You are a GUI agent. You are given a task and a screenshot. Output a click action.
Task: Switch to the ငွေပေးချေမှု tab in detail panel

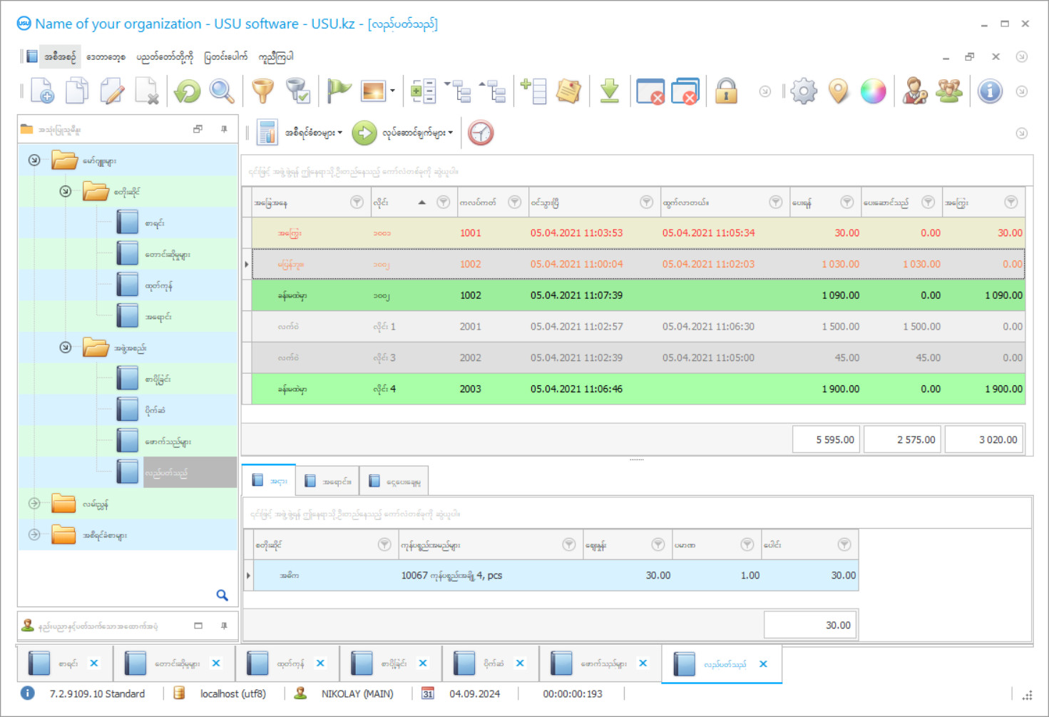[x=395, y=482]
